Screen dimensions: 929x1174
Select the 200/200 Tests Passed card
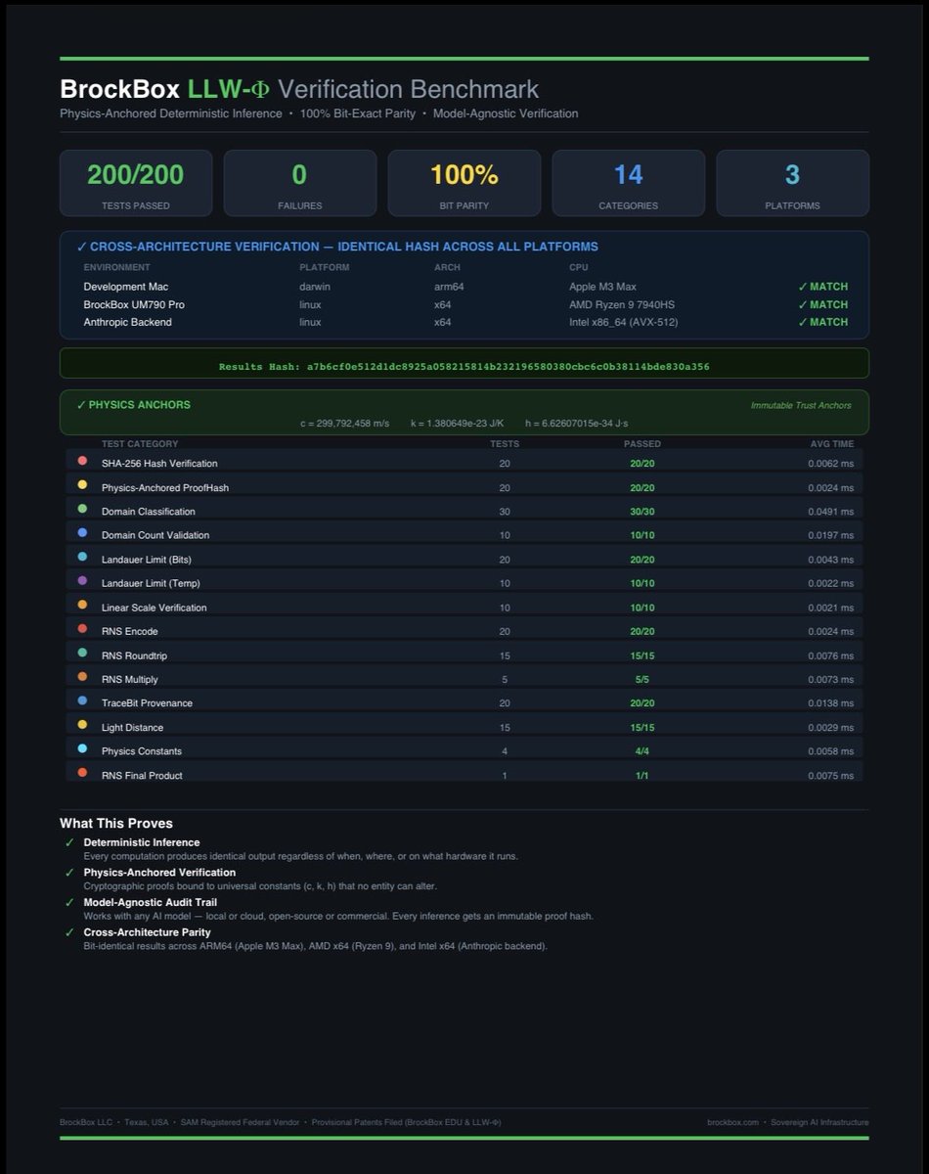(136, 183)
